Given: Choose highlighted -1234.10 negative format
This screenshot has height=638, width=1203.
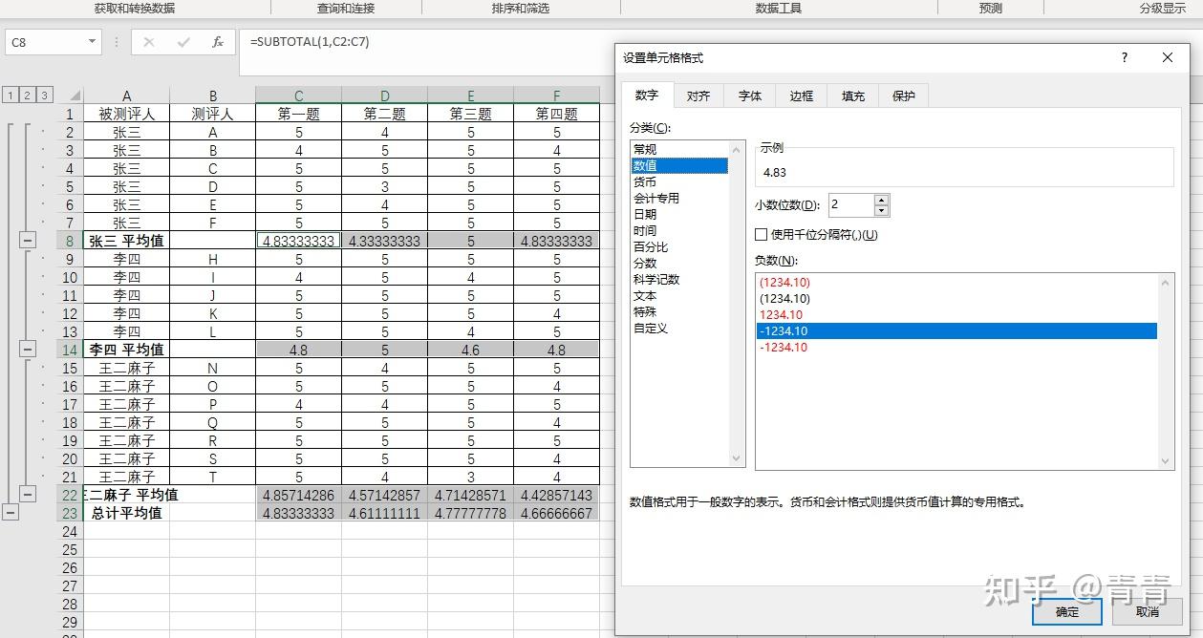Looking at the screenshot, I should tap(956, 331).
